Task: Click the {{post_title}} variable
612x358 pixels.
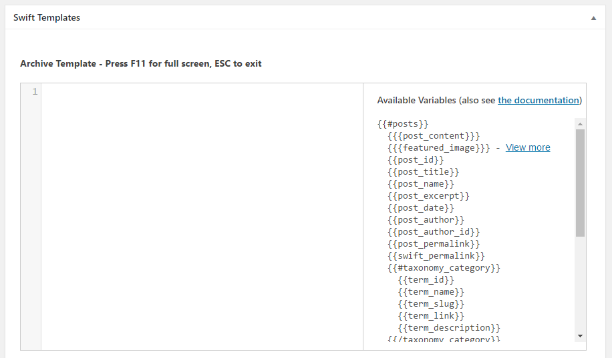Action: pos(424,172)
